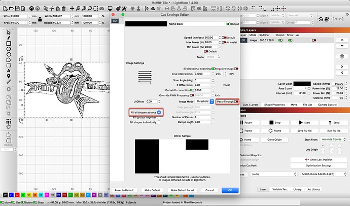Toggle Bi-directional scanning switch
Viewport: 350px width, 206px height.
click(213, 68)
